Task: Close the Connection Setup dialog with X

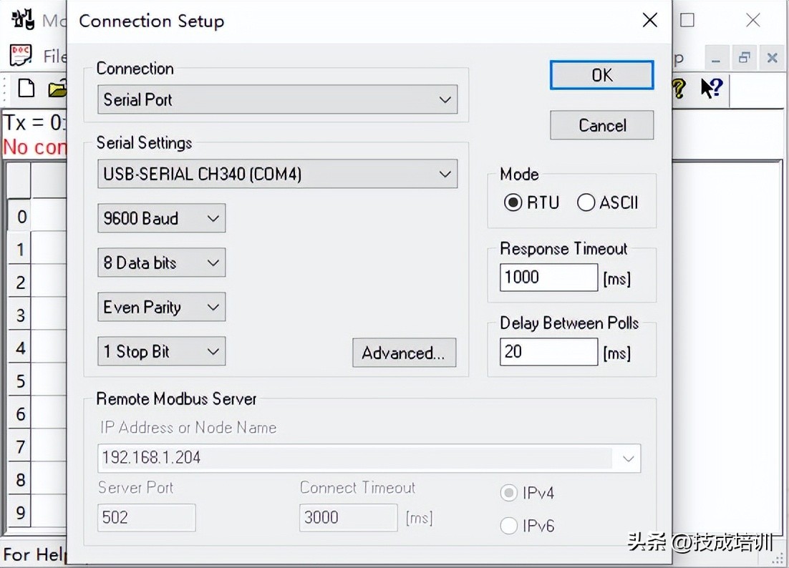Action: tap(649, 20)
